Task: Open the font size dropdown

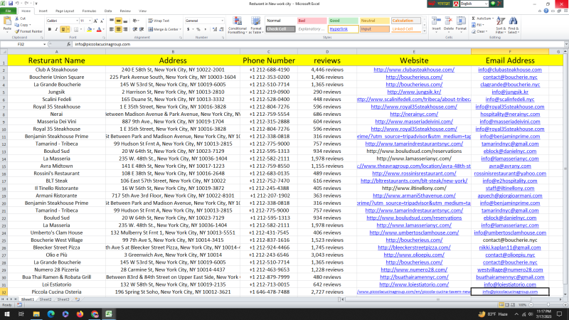Action: click(x=90, y=21)
